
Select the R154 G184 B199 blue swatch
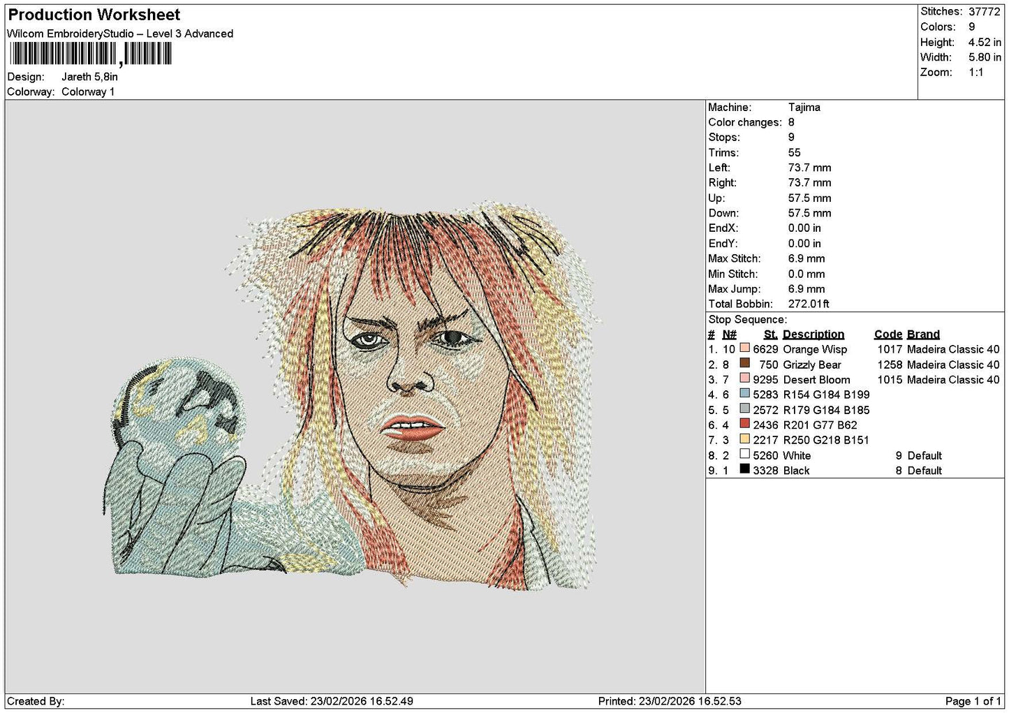(745, 394)
